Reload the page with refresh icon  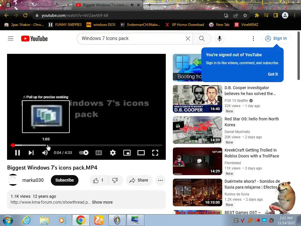(x=25, y=15)
